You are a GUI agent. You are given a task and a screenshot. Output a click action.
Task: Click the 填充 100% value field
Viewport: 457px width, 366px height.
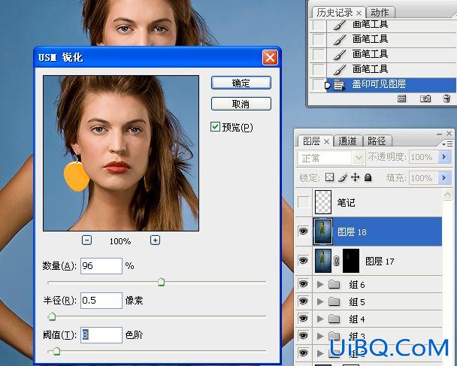(x=424, y=178)
